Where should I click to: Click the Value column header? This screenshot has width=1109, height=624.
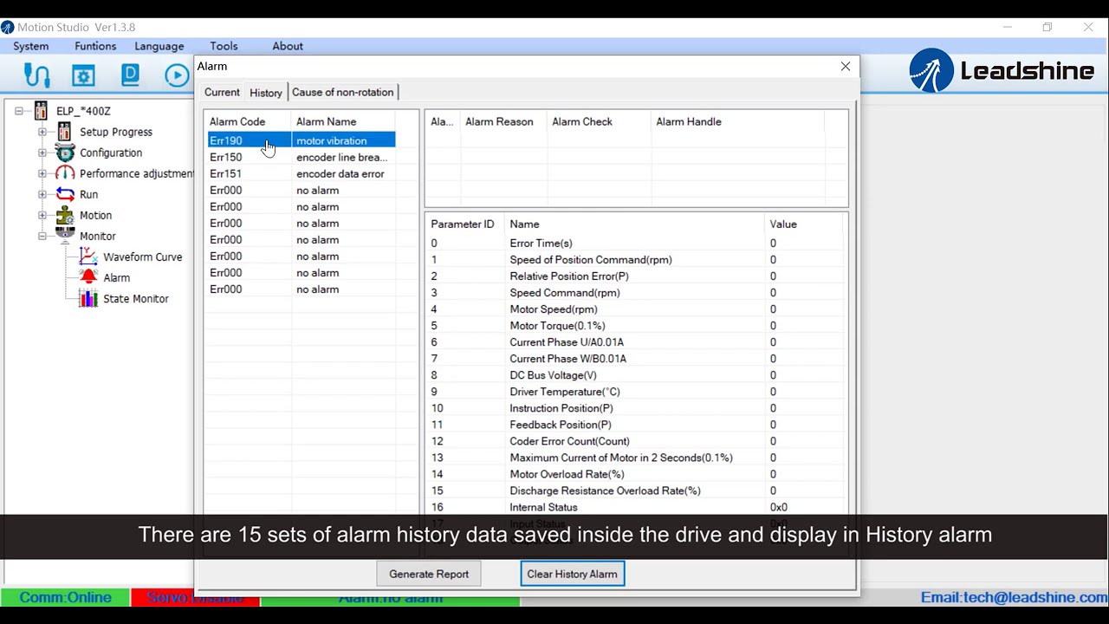point(804,224)
